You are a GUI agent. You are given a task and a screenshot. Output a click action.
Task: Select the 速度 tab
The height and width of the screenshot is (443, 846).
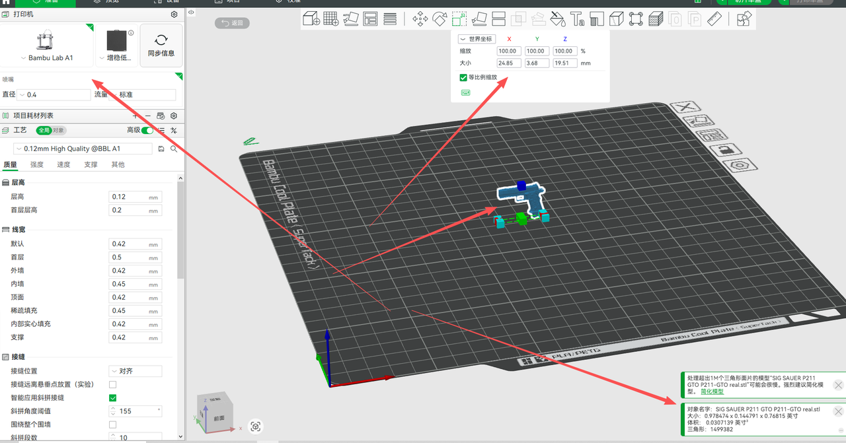click(63, 164)
